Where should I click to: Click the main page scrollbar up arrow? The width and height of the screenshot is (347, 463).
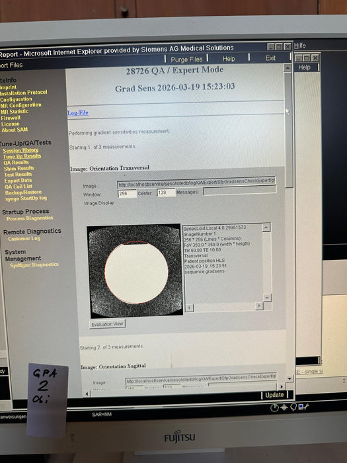pos(288,67)
